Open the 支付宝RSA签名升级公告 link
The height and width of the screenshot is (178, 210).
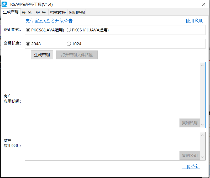(x=49, y=21)
